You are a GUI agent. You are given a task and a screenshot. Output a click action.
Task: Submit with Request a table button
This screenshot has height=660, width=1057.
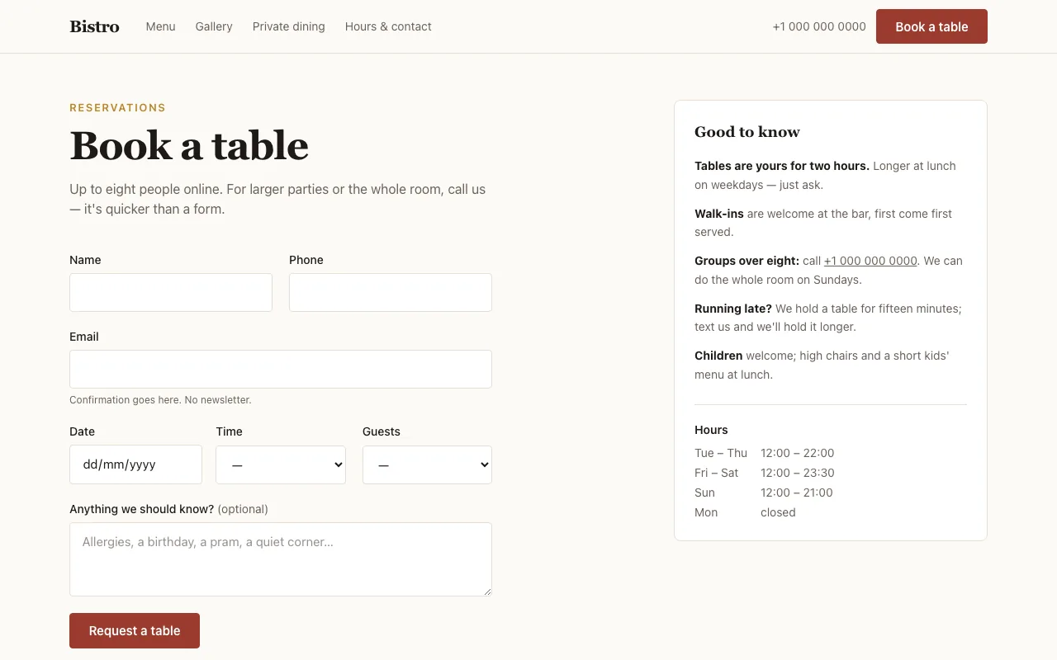135,630
